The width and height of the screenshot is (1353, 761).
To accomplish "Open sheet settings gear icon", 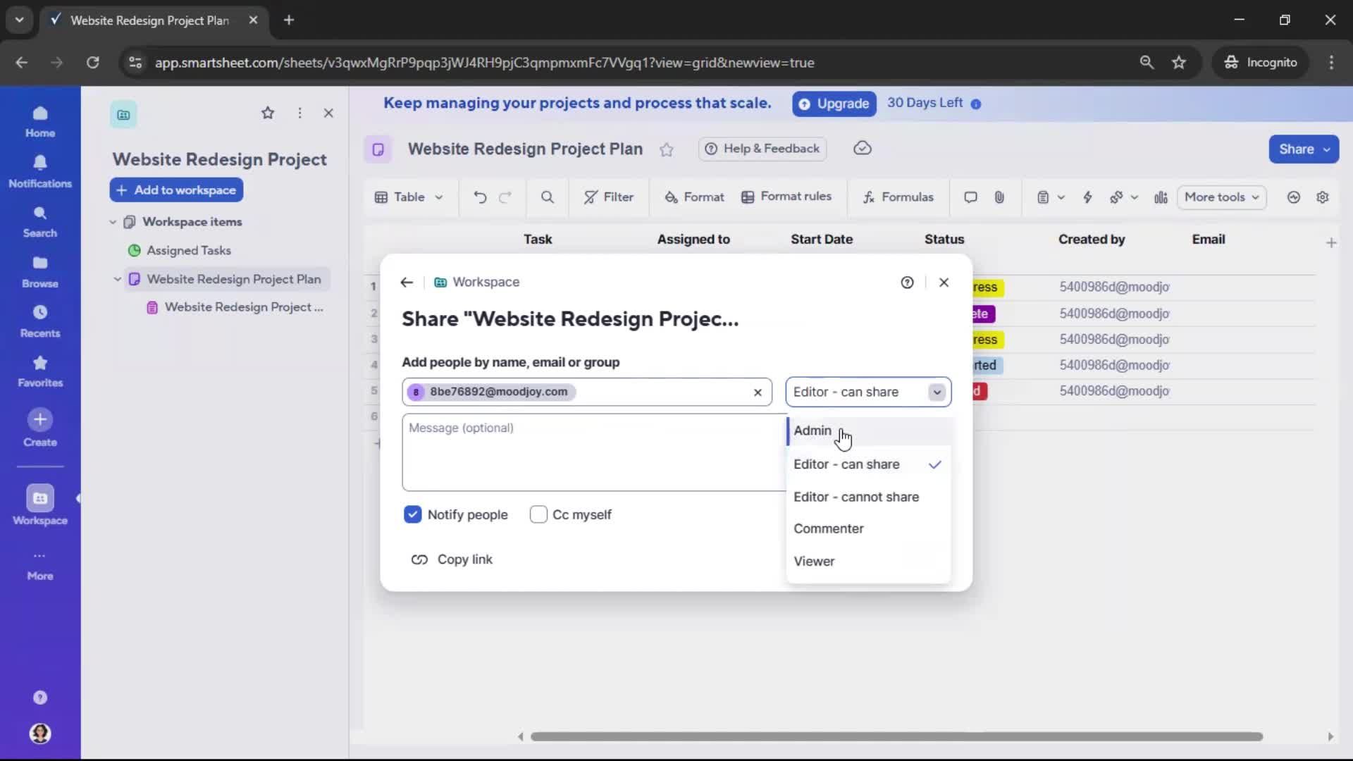I will pyautogui.click(x=1323, y=197).
